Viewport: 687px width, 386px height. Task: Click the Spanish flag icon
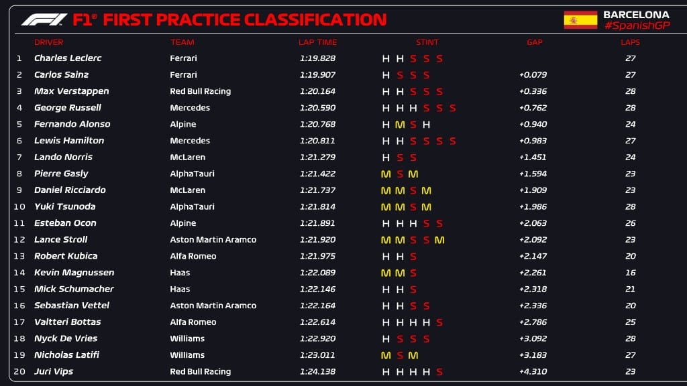point(580,19)
